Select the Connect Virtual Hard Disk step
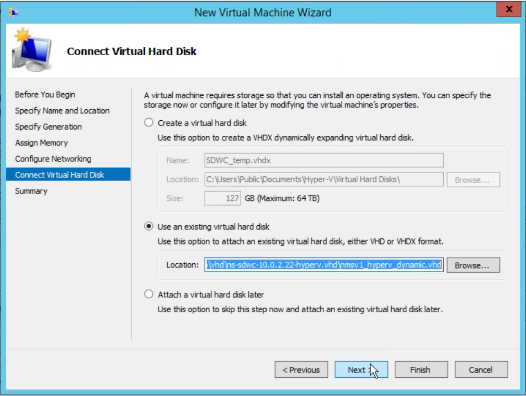 click(68, 174)
